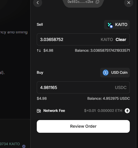Focus the sell amount input field
Screen dimensions: 138x148
click(83, 39)
